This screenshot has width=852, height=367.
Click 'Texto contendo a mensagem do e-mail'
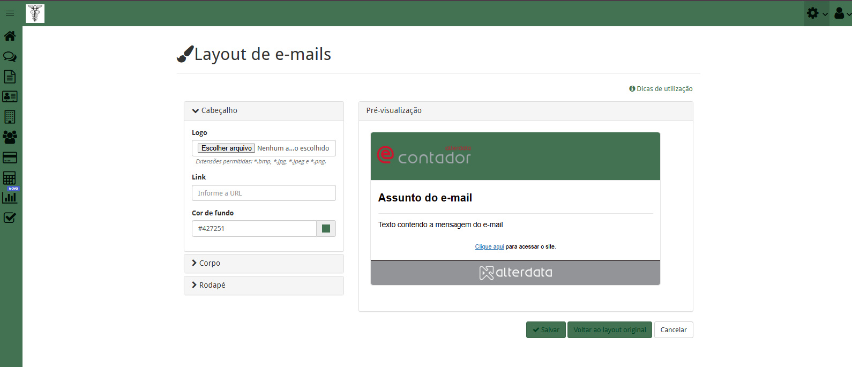point(440,225)
